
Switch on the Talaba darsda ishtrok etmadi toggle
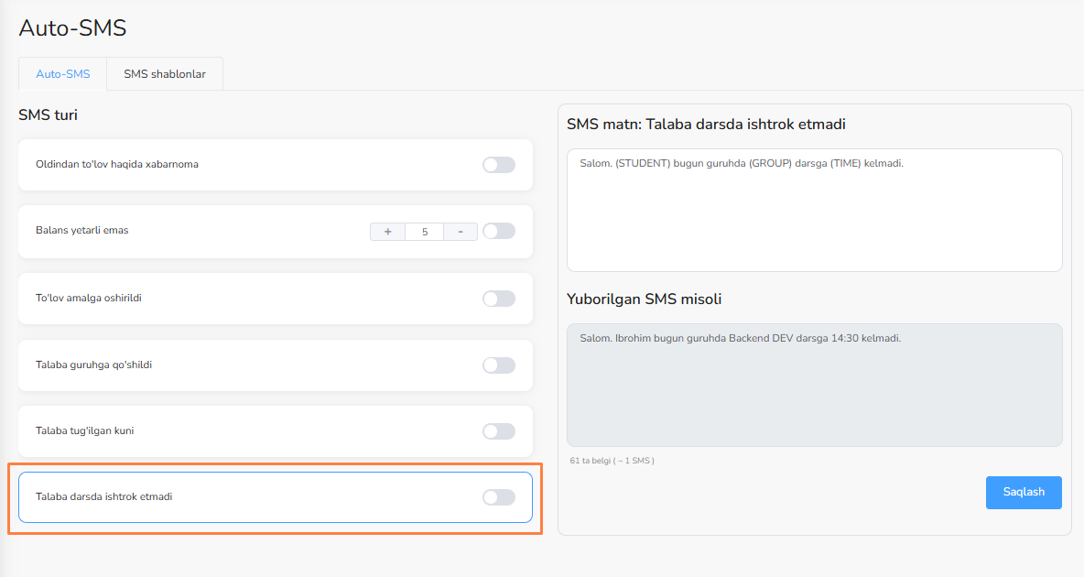498,497
